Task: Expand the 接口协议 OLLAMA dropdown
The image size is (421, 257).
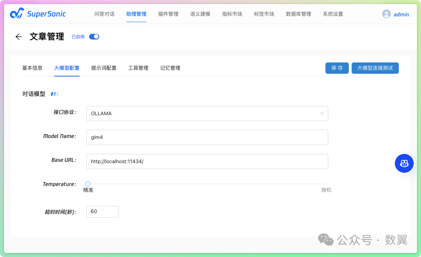Action: coord(207,114)
